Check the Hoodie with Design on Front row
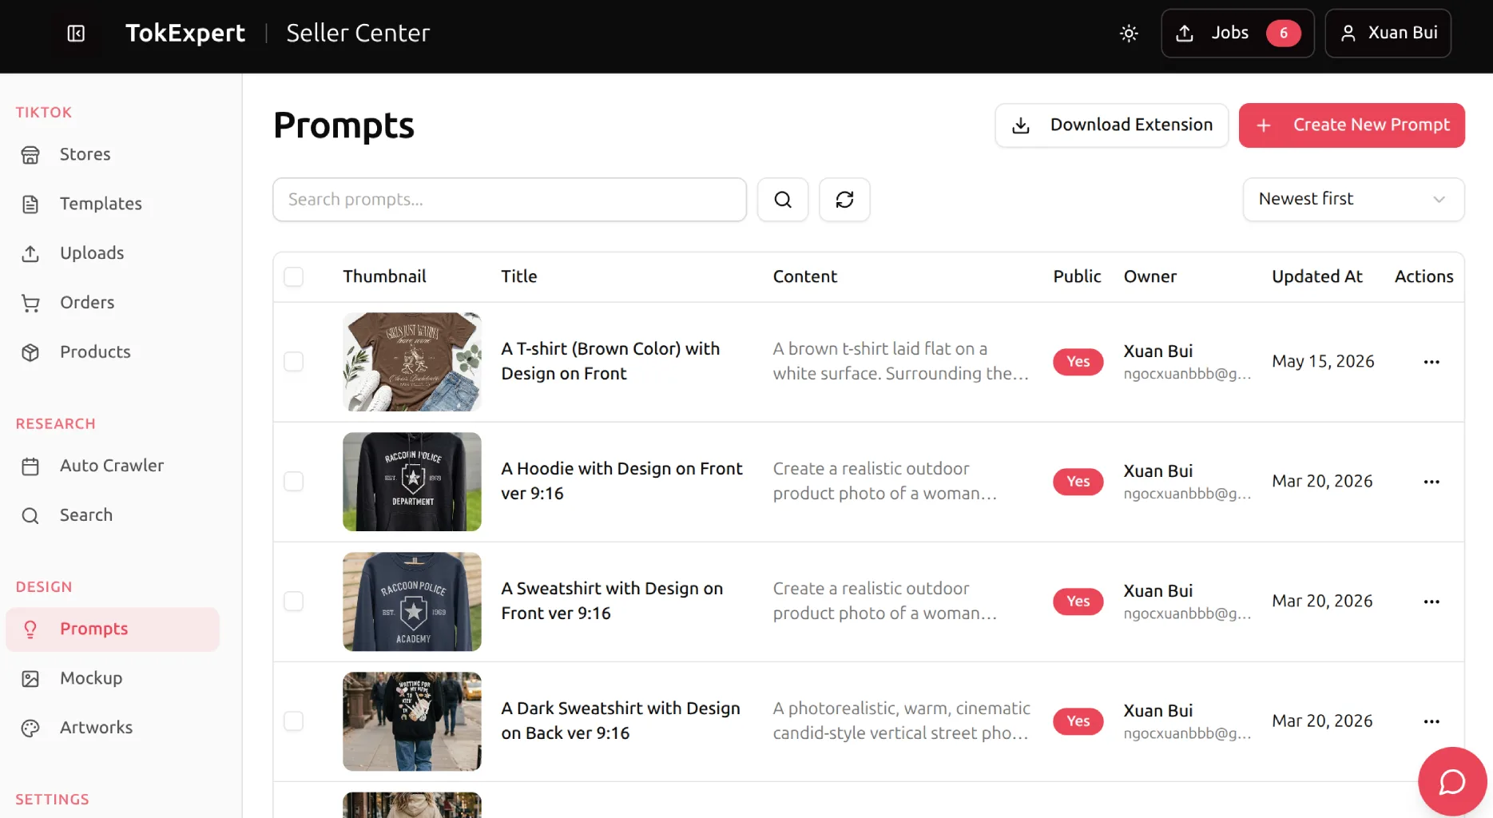Image resolution: width=1493 pixels, height=818 pixels. pos(294,482)
